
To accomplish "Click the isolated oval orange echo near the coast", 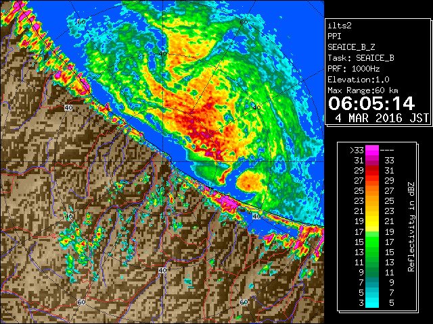I will pyautogui.click(x=250, y=181).
